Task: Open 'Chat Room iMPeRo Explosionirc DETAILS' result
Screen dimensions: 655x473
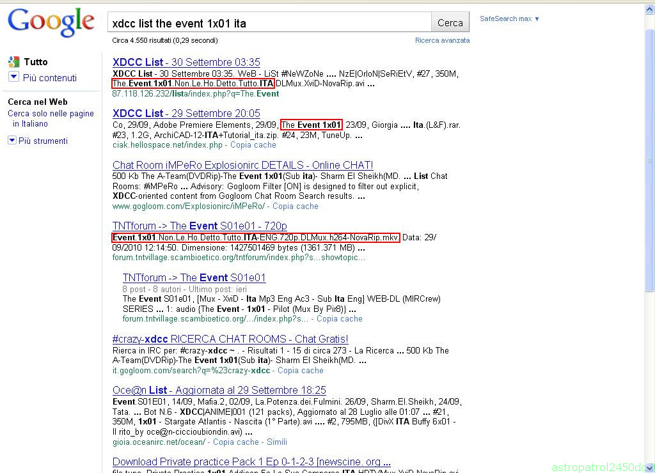Action: coord(242,165)
